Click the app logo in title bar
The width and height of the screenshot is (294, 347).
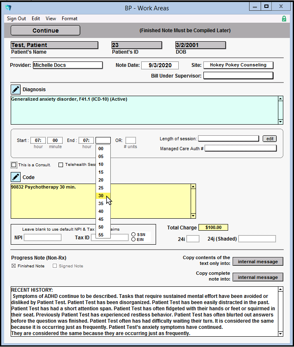coord(8,7)
